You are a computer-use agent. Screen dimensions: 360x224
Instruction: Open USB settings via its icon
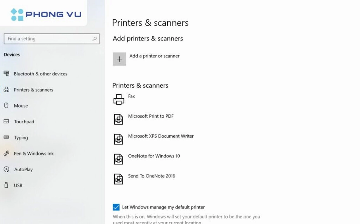tap(6, 185)
